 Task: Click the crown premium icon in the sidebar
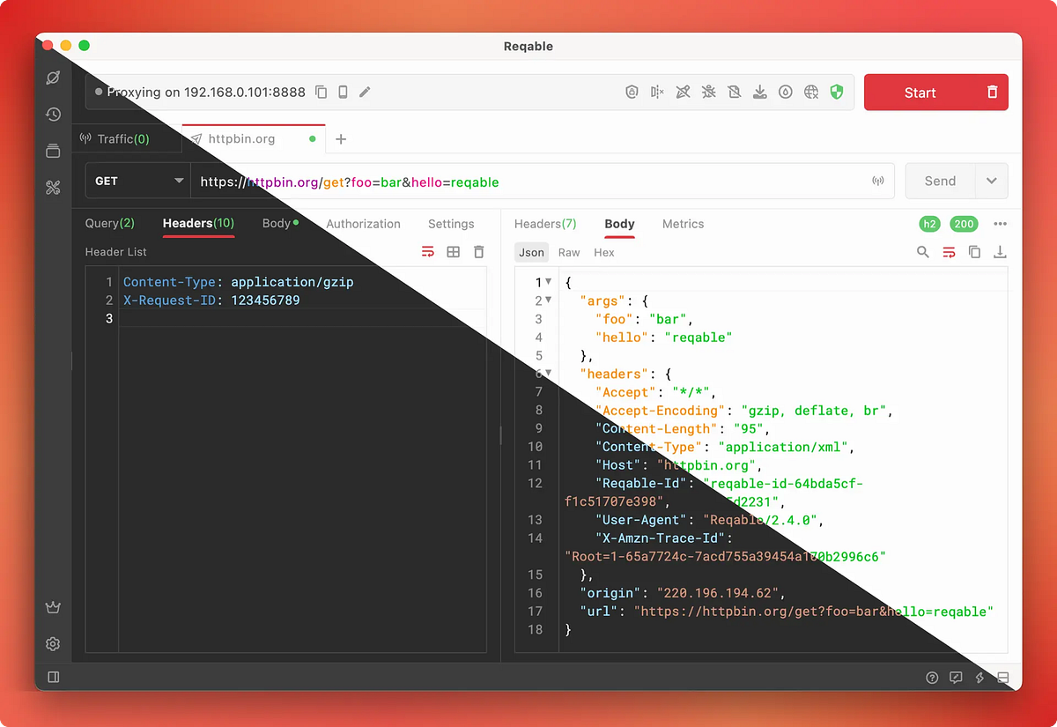53,607
